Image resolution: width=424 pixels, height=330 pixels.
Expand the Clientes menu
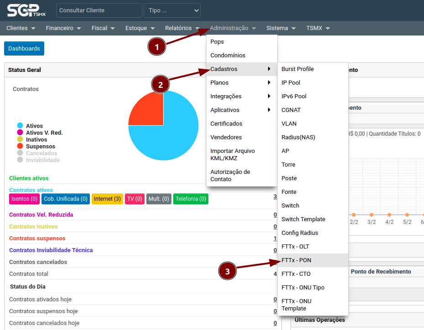click(x=21, y=28)
